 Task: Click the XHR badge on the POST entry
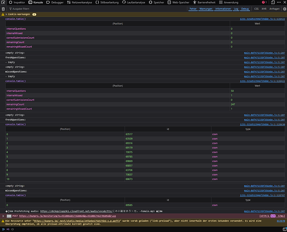9,216
